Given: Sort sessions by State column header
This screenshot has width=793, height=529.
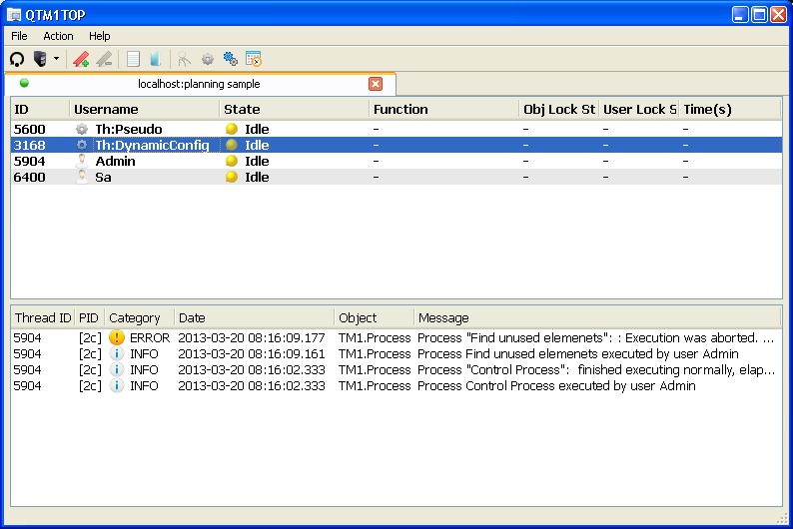Looking at the screenshot, I should click(x=242, y=109).
